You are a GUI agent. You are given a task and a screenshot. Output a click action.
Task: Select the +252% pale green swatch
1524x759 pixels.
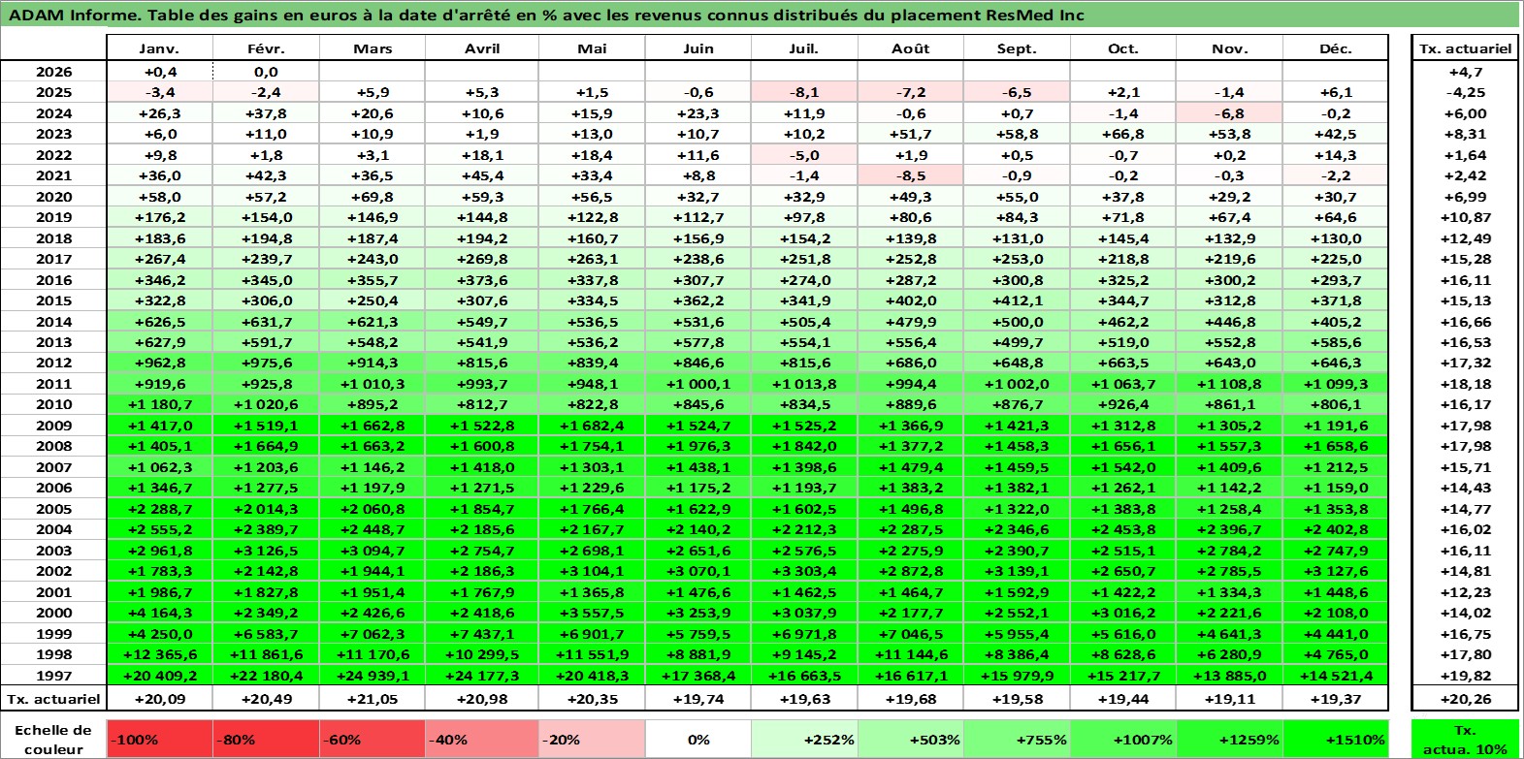pos(804,740)
